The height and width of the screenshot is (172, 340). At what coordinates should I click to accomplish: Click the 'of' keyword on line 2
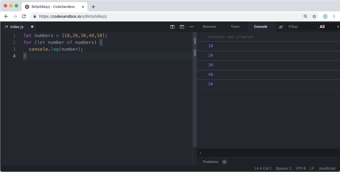70,42
